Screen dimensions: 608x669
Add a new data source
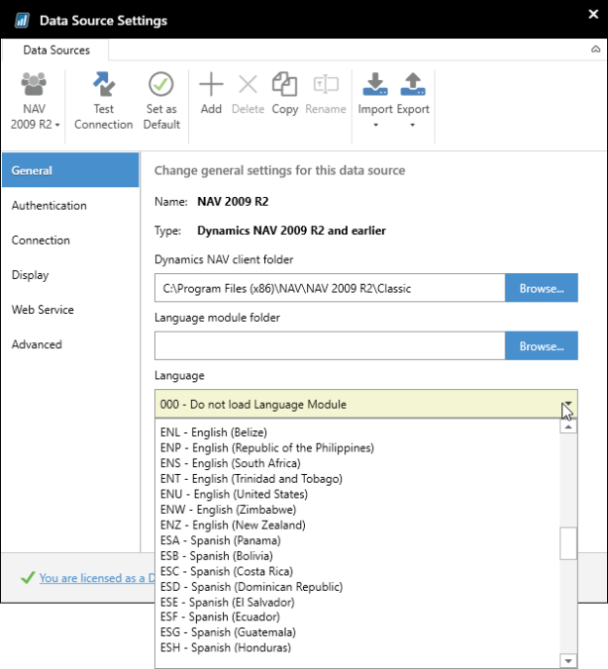click(211, 94)
